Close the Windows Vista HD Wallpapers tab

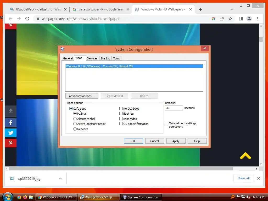[191, 9]
